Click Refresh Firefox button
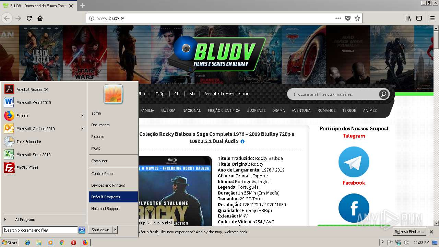Image resolution: width=439 pixels, height=247 pixels. tap(409, 232)
